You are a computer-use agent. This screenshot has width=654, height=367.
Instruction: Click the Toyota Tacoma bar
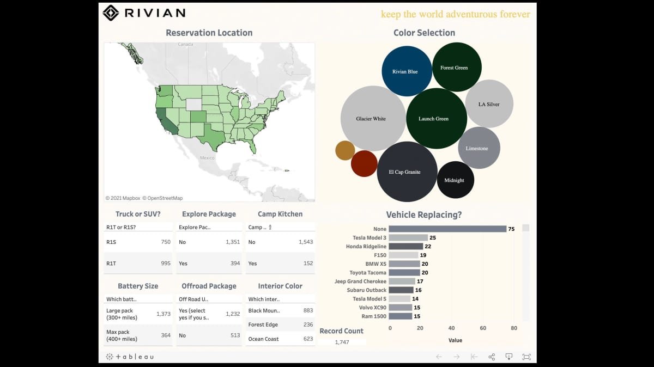point(404,272)
